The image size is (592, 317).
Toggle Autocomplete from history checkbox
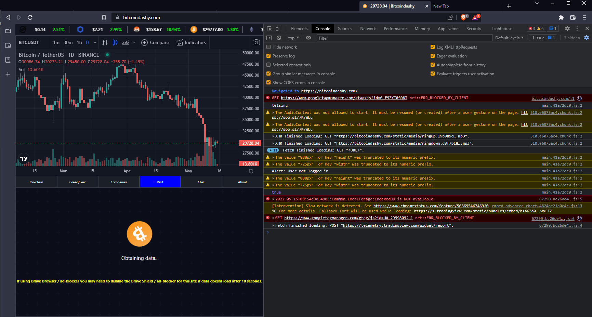pyautogui.click(x=433, y=65)
